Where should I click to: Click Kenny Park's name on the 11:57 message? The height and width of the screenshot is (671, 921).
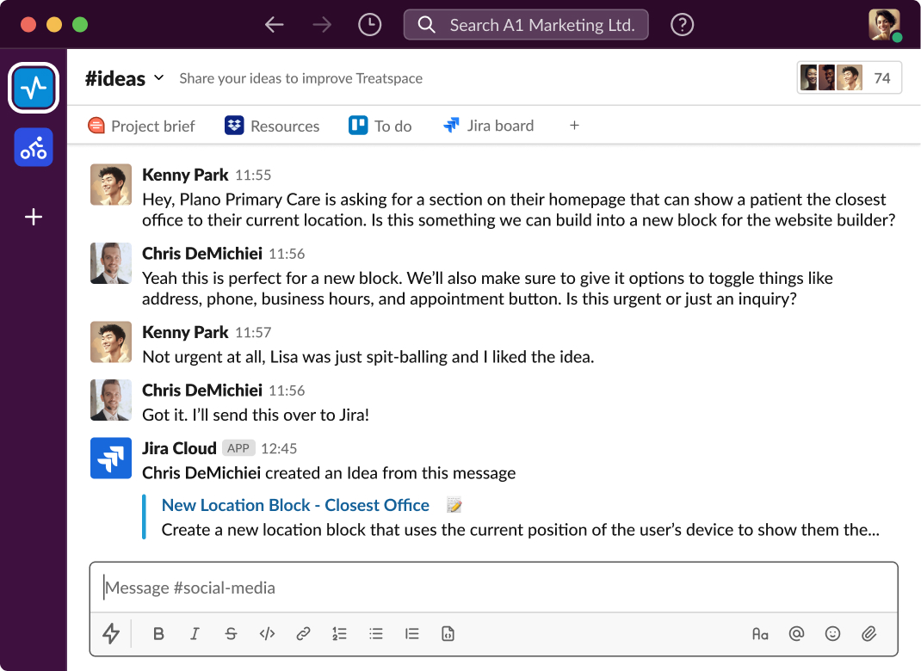point(185,332)
